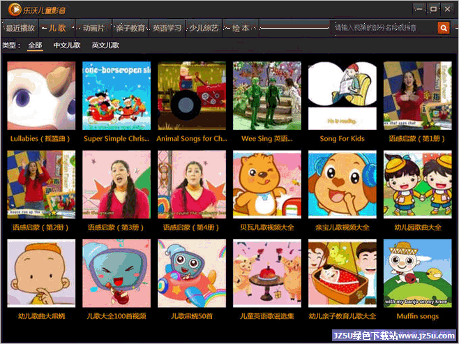459x344 pixels.
Task: Open 语感启蒙(第4册) thumbnail image
Action: point(192,184)
